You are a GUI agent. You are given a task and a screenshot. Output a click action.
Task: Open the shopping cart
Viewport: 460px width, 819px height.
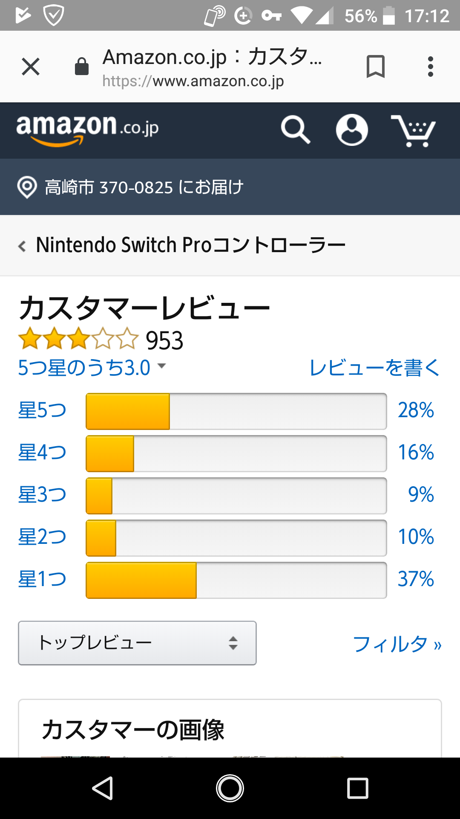pos(413,131)
